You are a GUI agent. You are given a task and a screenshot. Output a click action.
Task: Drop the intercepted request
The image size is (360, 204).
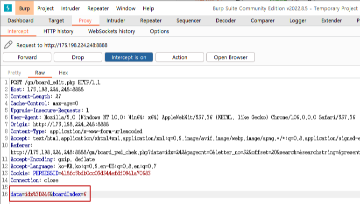tap(78, 57)
